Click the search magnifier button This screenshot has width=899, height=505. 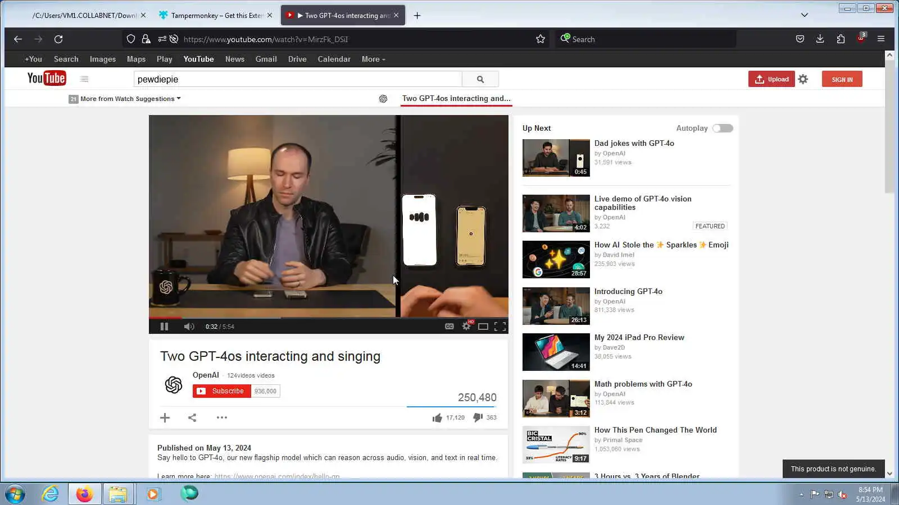tap(480, 79)
